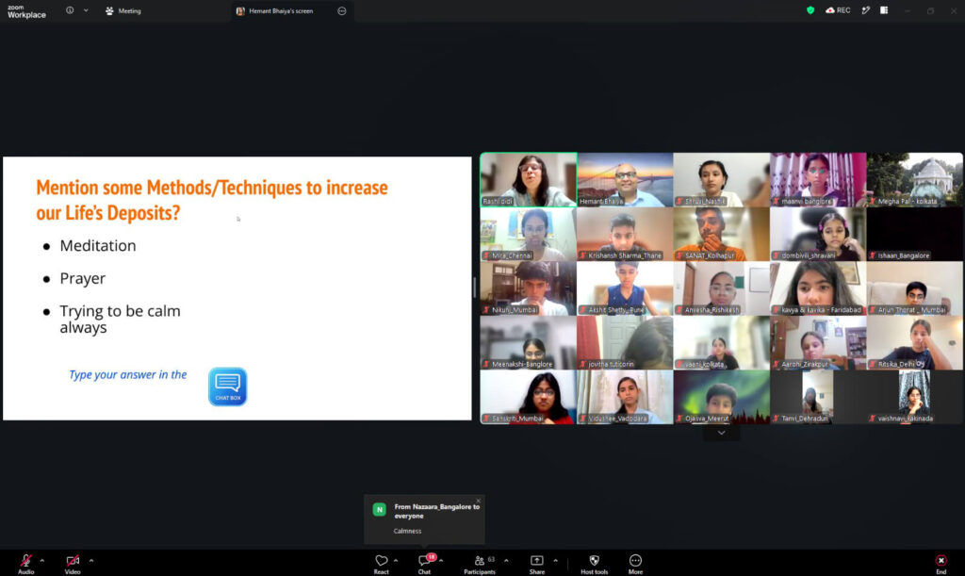Select the dombivili_shravani video tile

coord(818,234)
